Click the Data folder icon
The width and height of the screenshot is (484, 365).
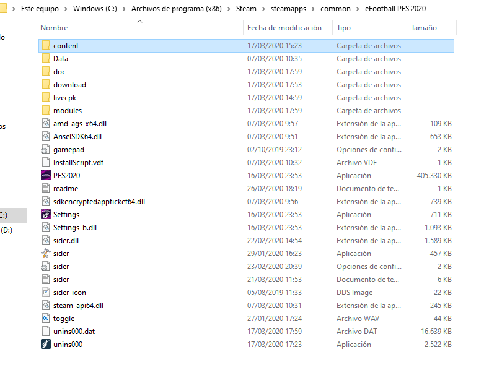point(46,59)
